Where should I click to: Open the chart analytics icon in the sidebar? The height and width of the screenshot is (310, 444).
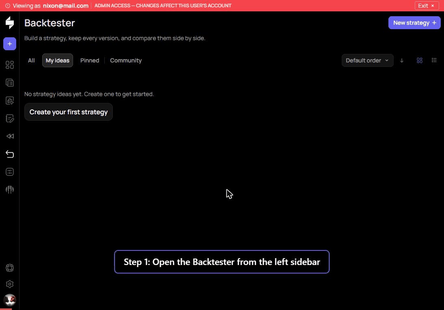(x=10, y=100)
